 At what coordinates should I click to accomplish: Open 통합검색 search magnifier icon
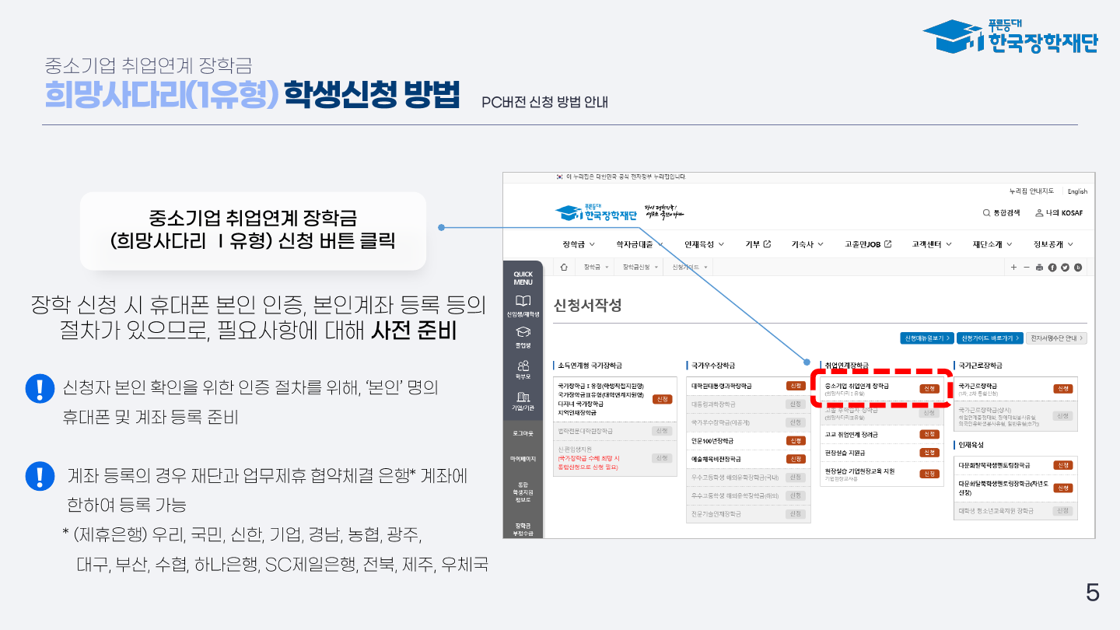(986, 213)
